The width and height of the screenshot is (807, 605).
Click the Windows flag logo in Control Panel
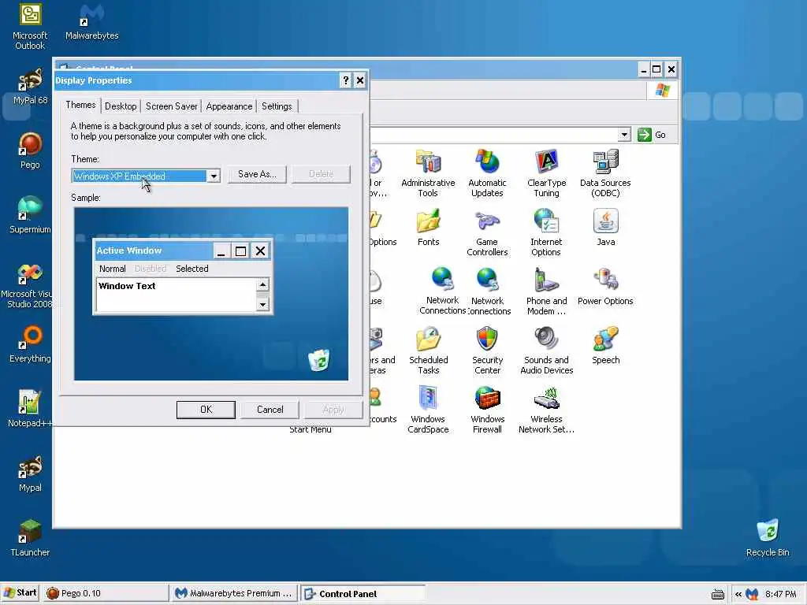point(662,91)
